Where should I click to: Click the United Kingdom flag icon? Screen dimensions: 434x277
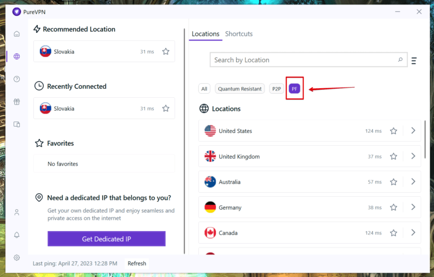point(210,156)
